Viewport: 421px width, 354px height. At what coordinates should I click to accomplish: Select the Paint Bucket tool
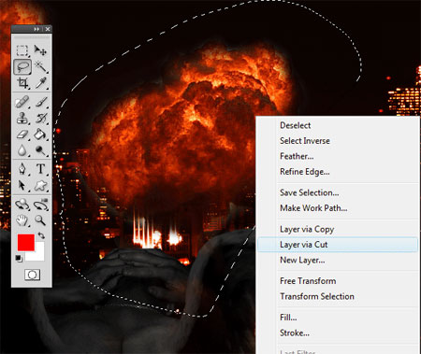click(x=40, y=135)
